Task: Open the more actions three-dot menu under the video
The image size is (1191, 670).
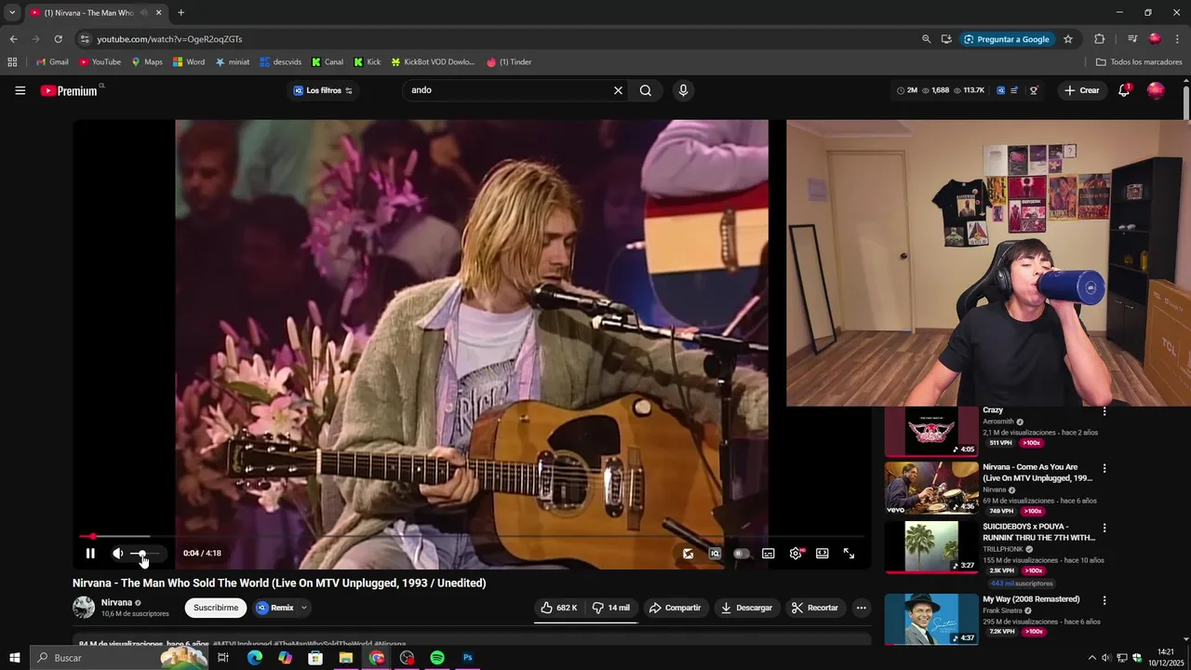Action: (x=862, y=608)
